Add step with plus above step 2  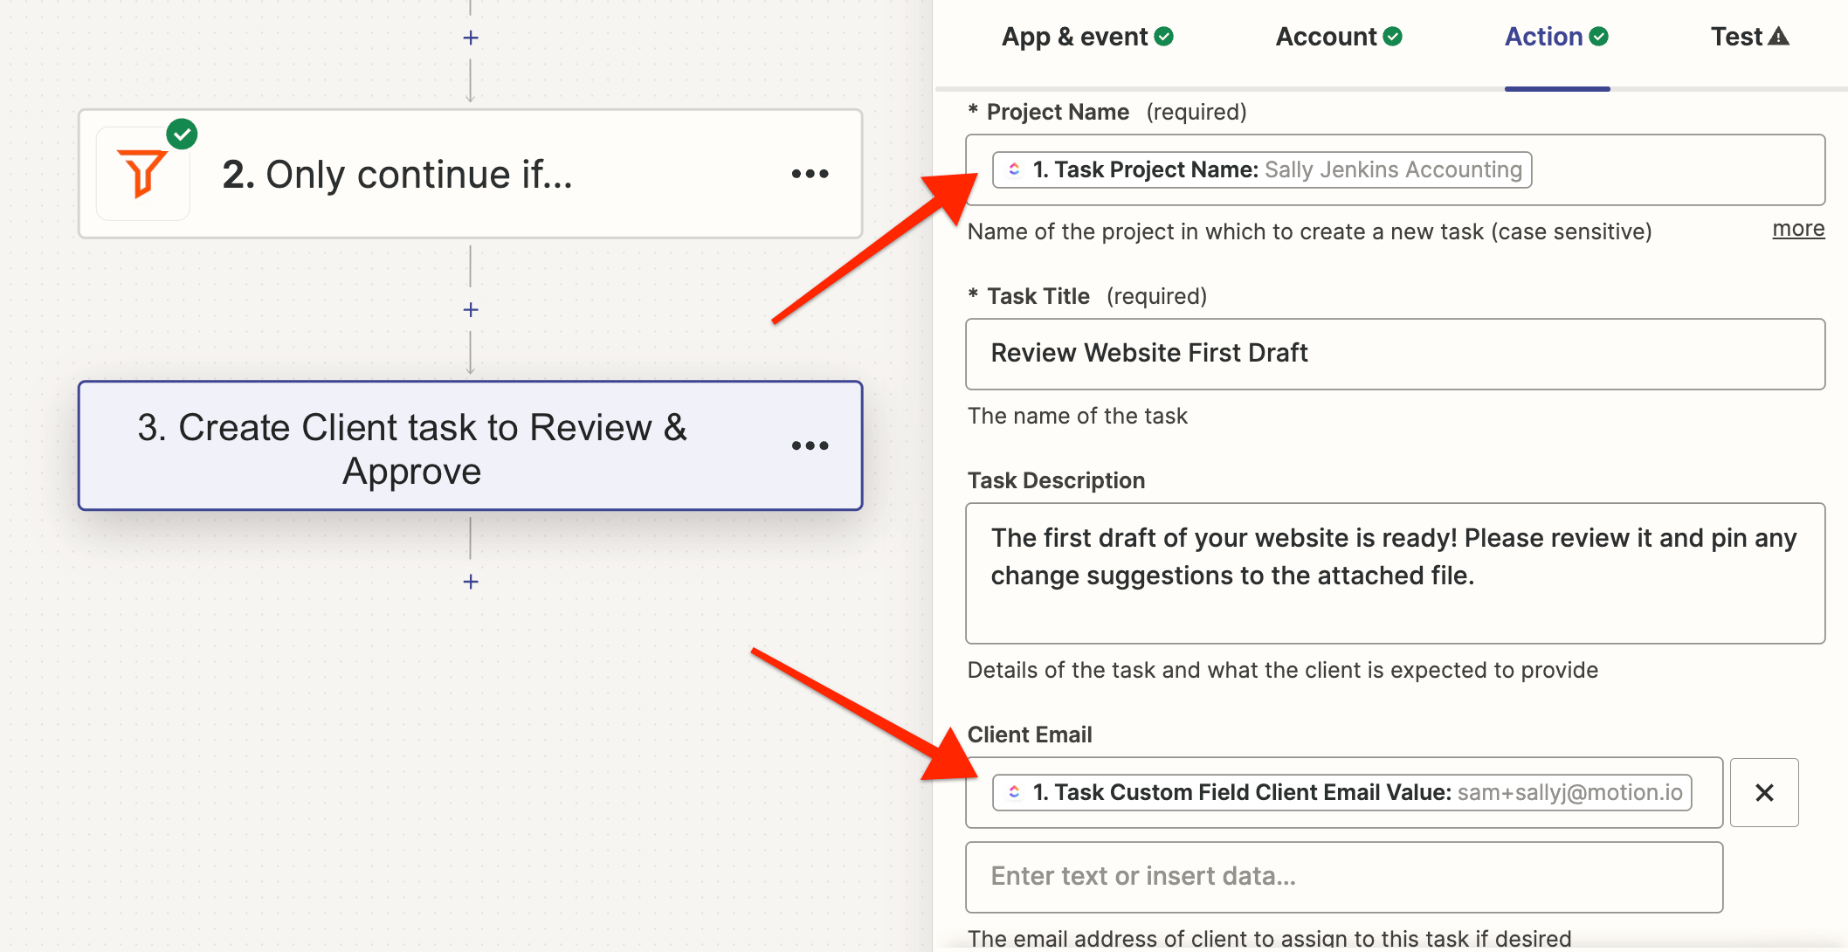pyautogui.click(x=471, y=38)
